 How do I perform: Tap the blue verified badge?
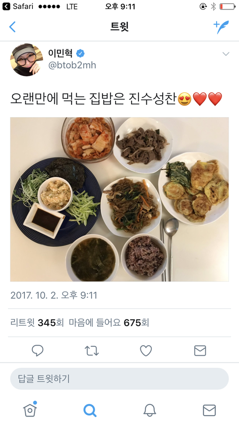pos(80,53)
